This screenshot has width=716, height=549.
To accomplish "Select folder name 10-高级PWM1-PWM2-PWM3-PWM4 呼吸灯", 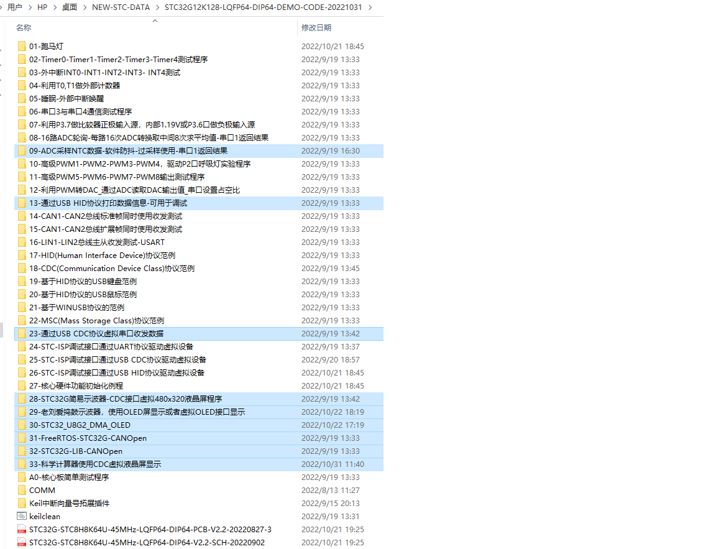I will click(140, 164).
